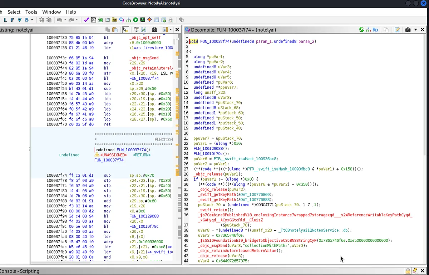Click the purple checkmark toolbar icon

tap(86, 20)
